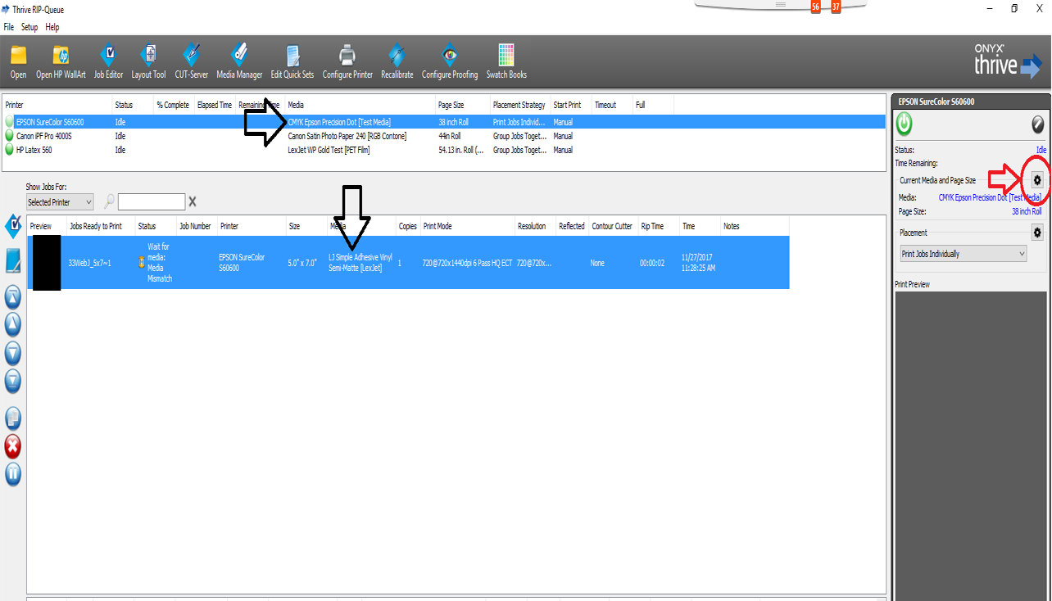Click the hourglass status icon on job row

(141, 263)
